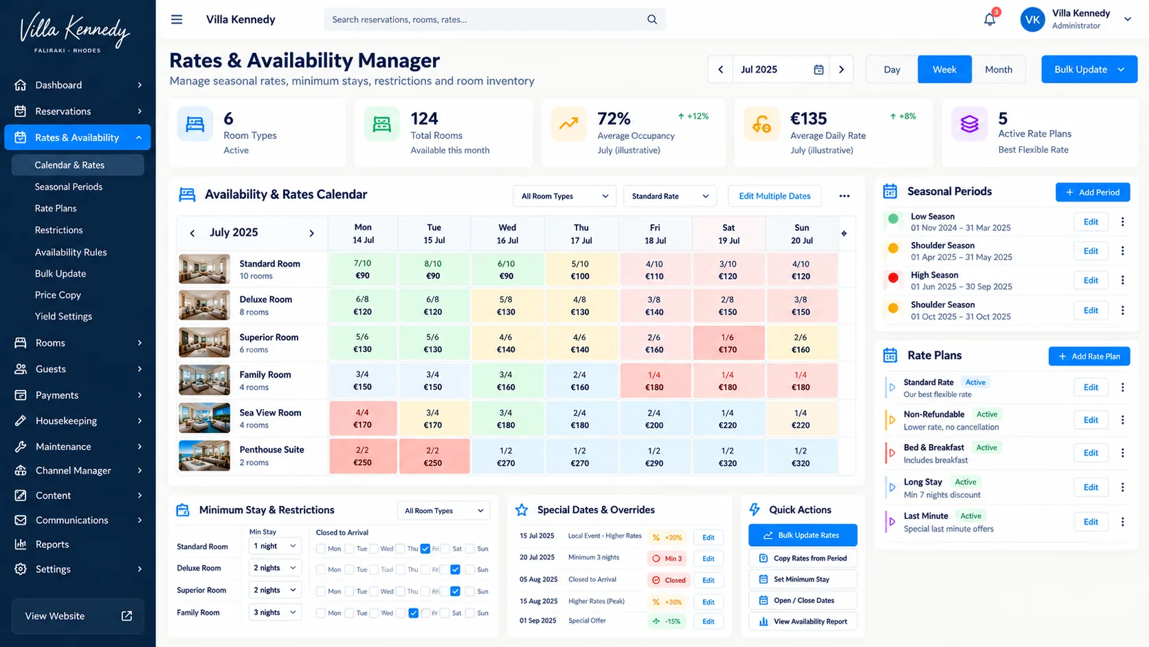Open the hamburger menu icon
This screenshot has height=647, width=1149.
[x=177, y=19]
